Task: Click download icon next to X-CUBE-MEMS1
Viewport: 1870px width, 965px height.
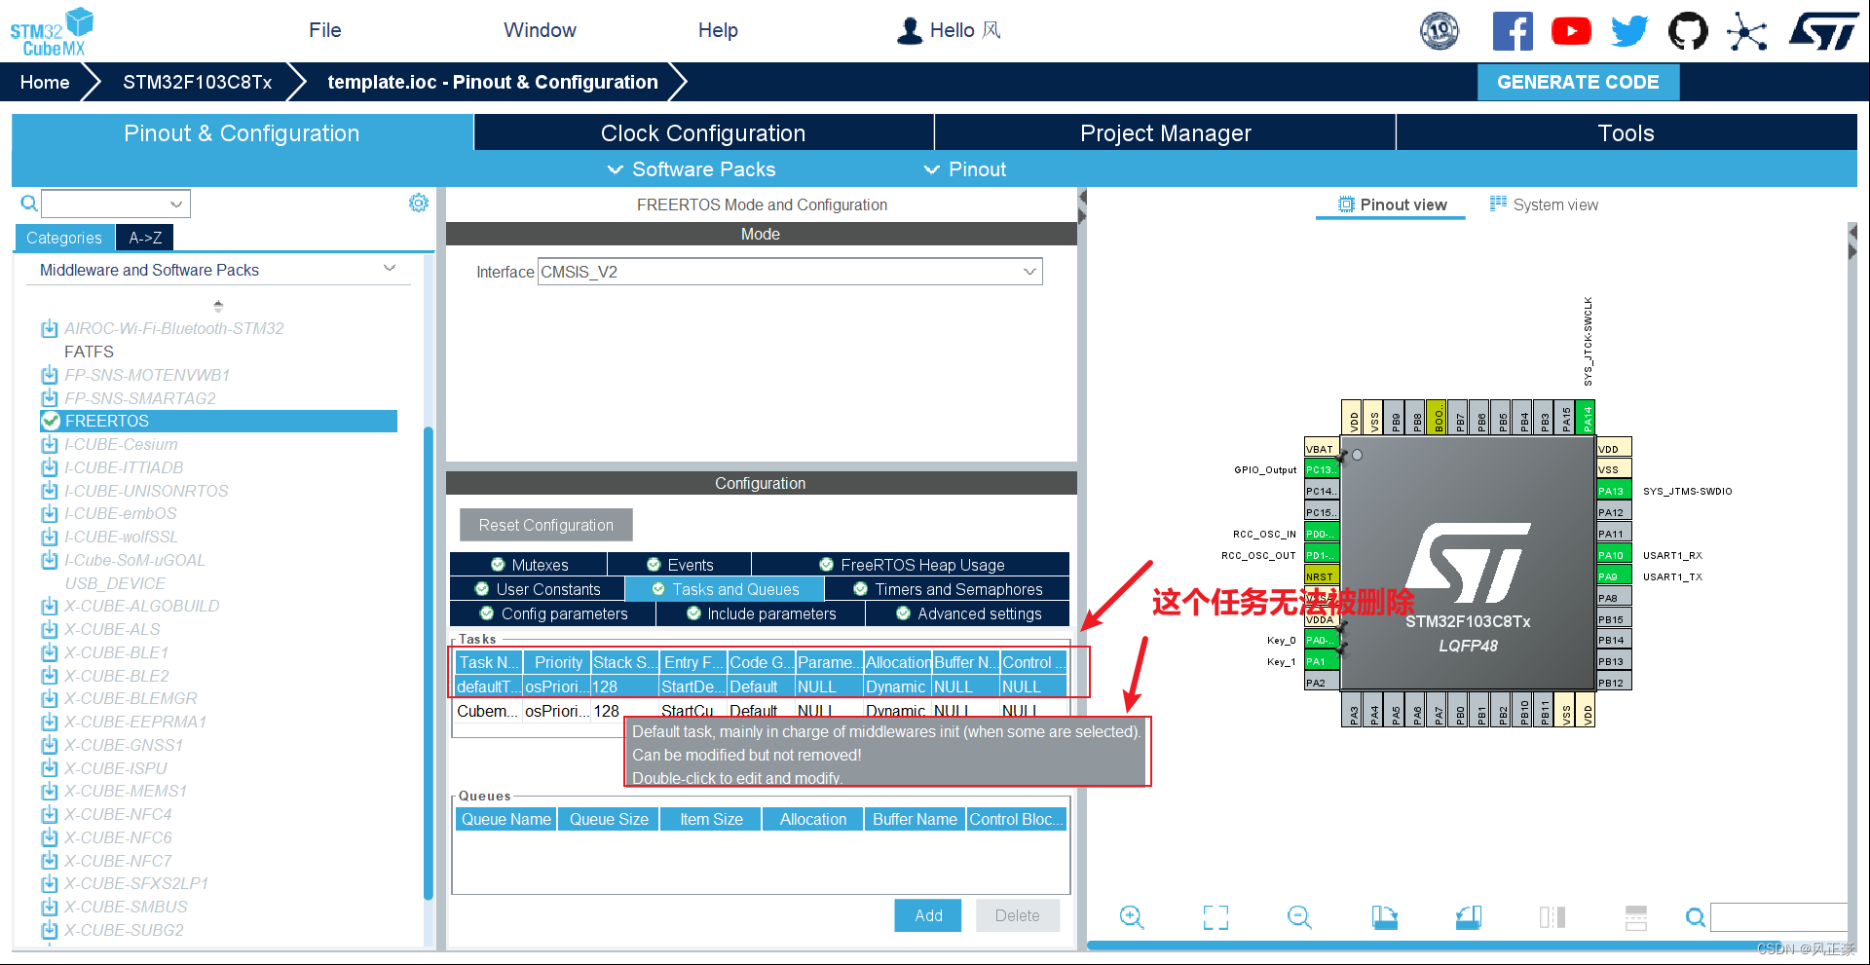Action: (50, 792)
